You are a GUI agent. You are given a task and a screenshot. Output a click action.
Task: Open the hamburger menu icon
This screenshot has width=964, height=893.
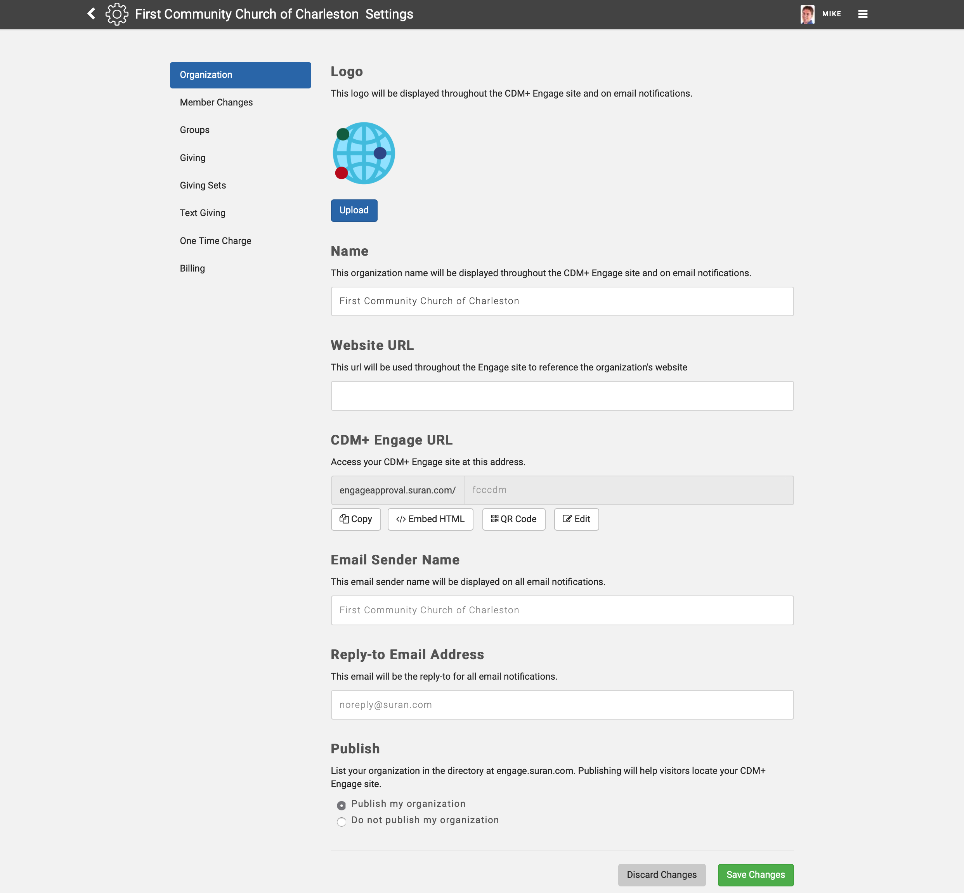click(x=862, y=14)
